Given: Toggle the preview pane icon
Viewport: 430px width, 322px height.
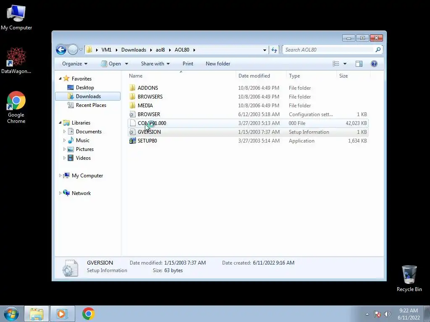Looking at the screenshot, I should tap(359, 64).
